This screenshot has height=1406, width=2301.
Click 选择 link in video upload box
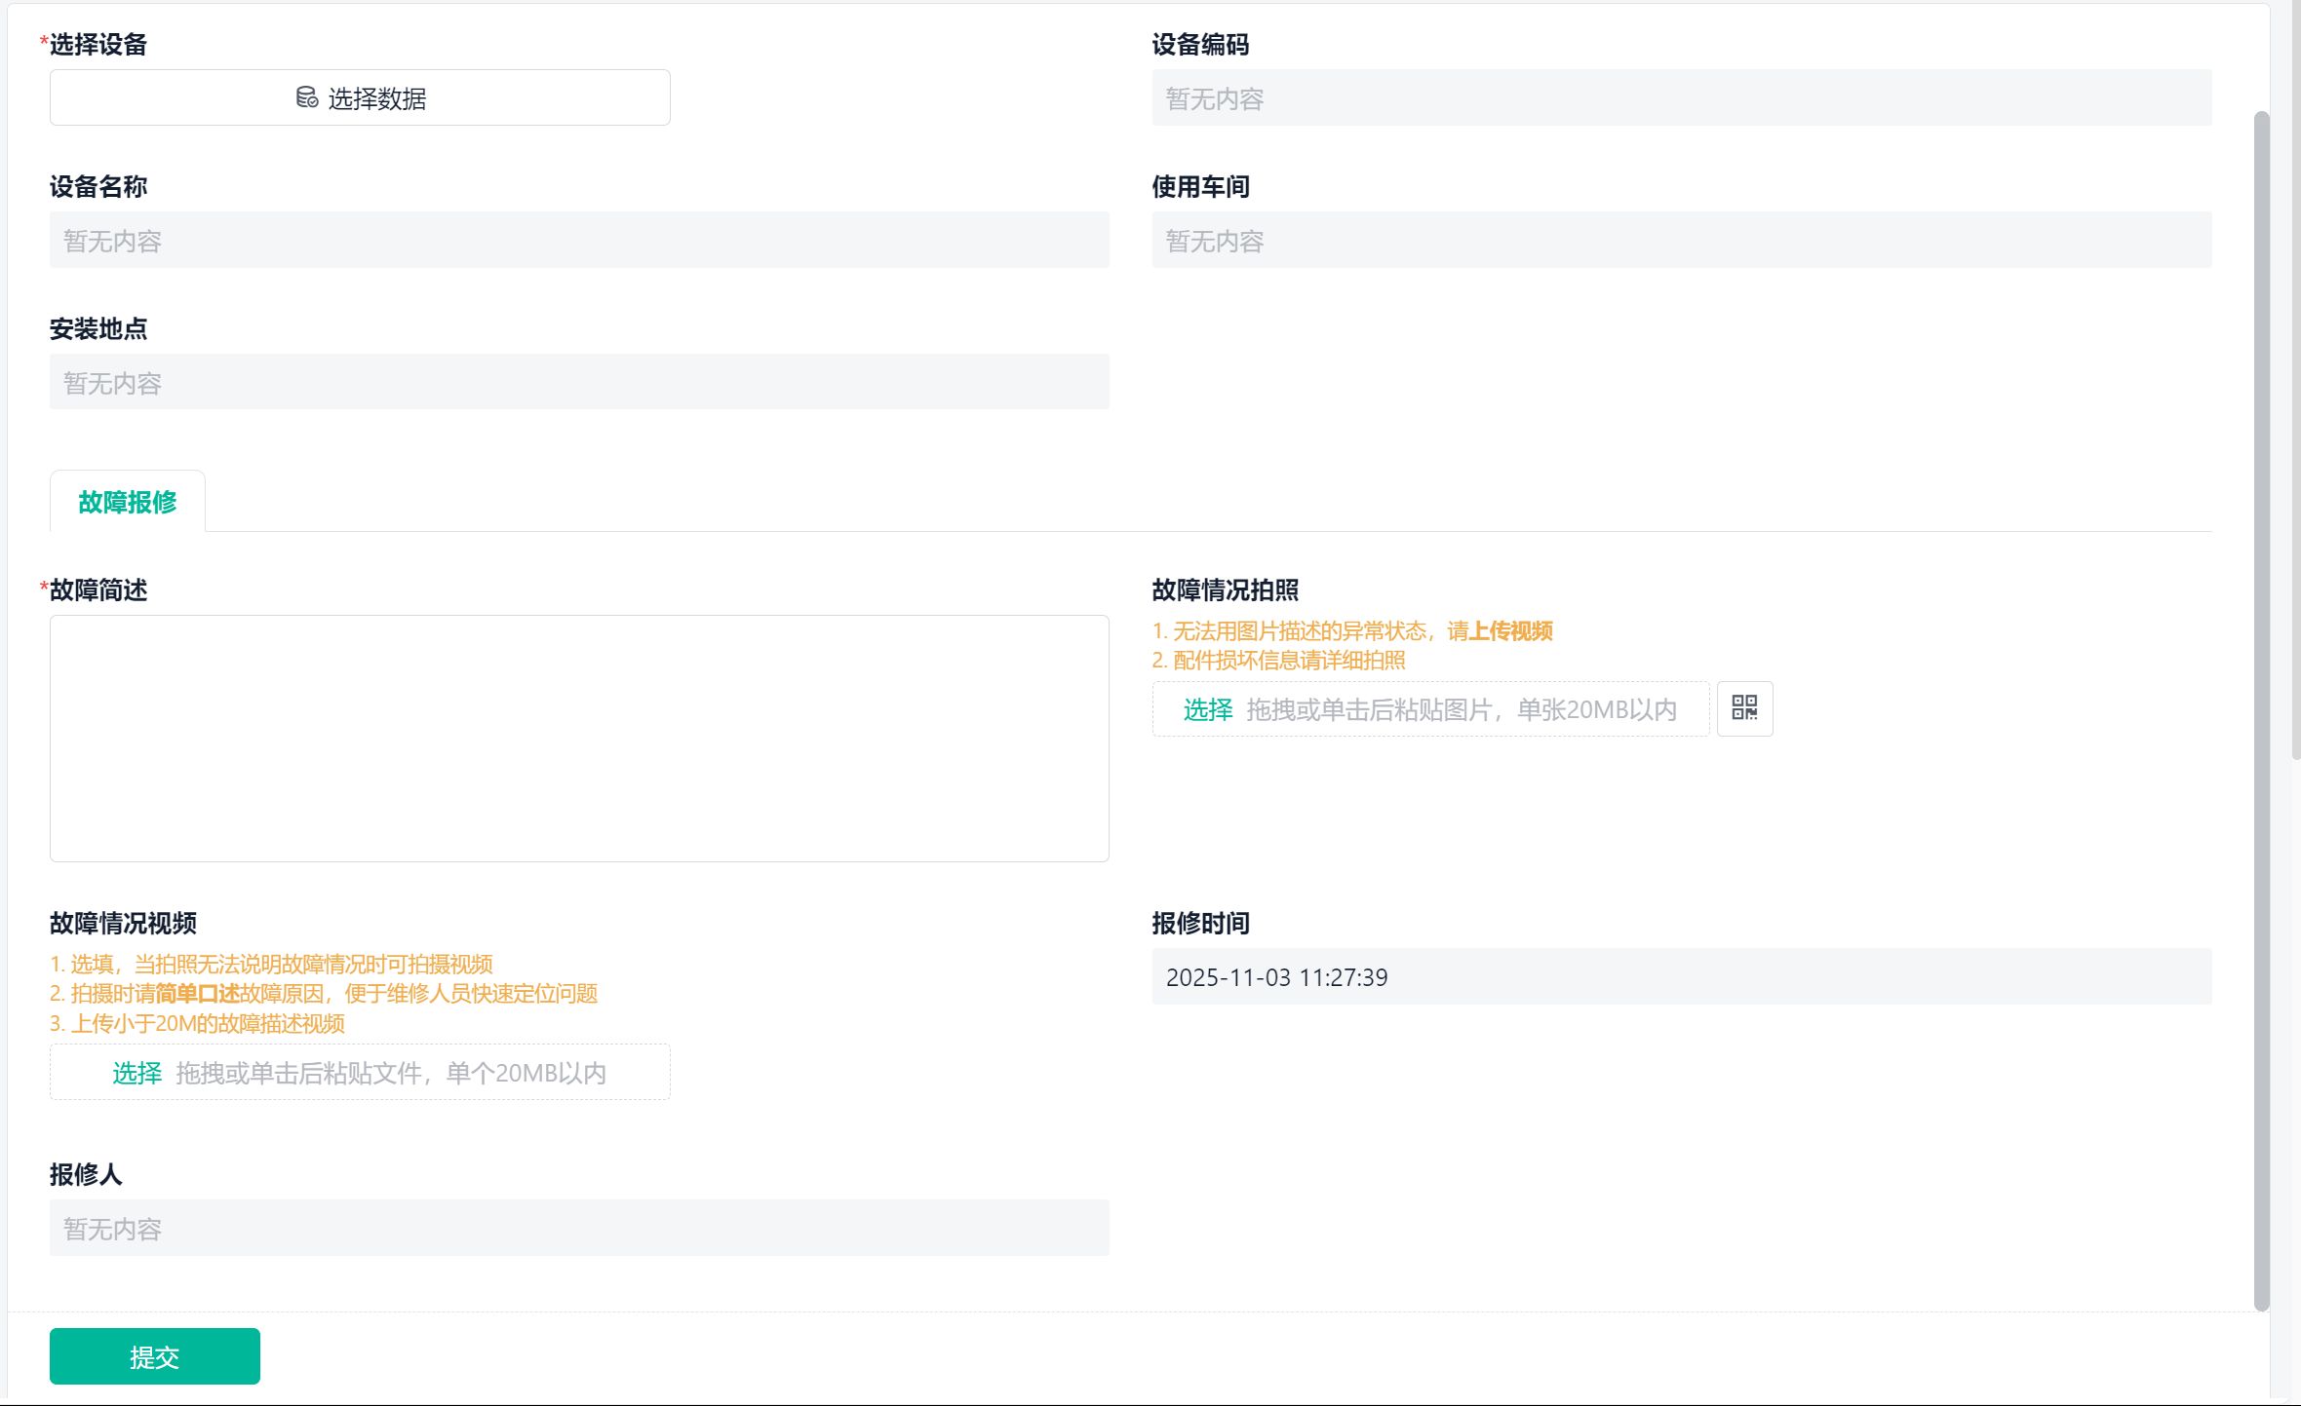coord(136,1073)
